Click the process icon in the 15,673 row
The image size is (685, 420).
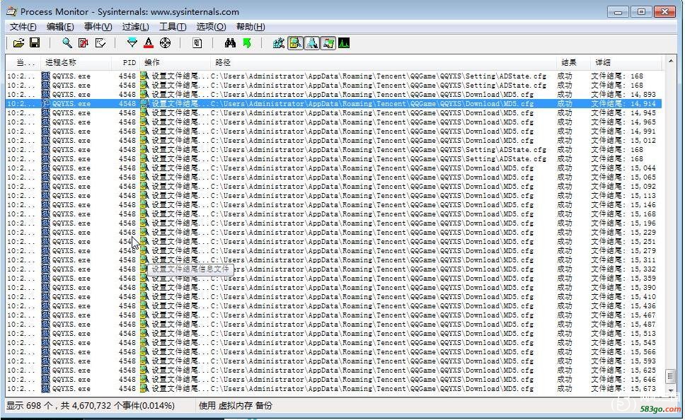point(46,389)
